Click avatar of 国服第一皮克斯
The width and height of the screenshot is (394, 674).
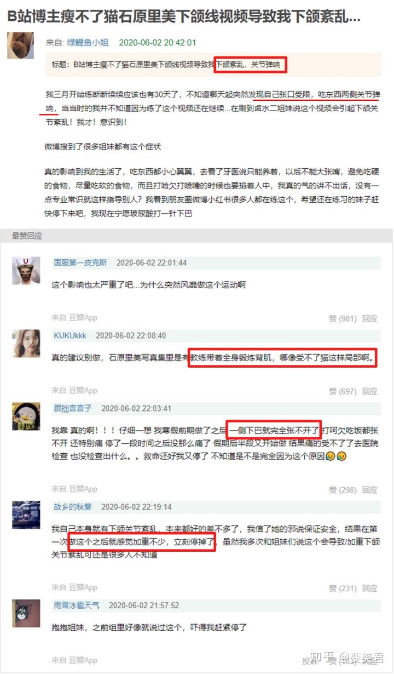(26, 271)
